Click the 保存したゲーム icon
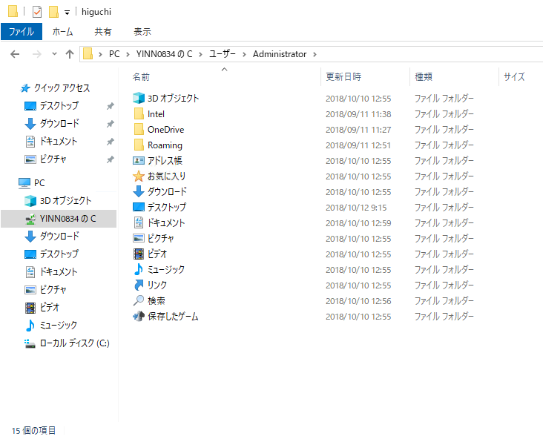 139,316
